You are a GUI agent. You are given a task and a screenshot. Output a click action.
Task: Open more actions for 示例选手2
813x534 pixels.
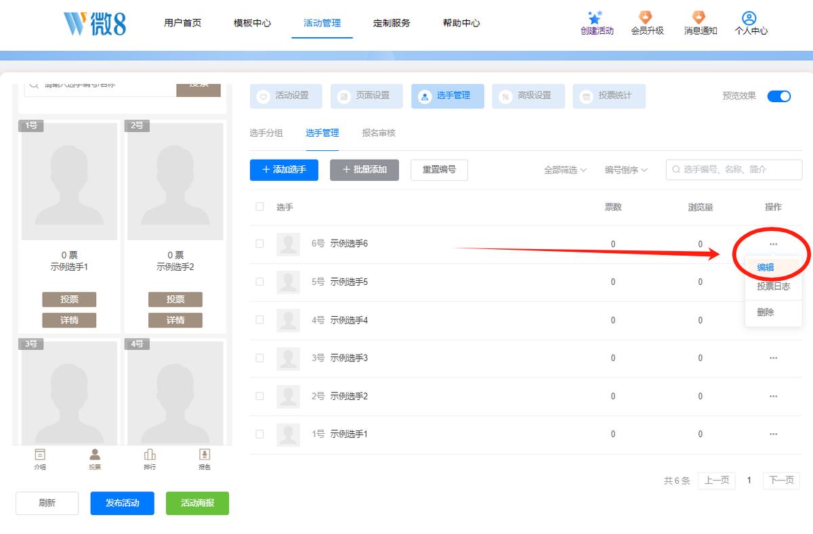click(773, 396)
